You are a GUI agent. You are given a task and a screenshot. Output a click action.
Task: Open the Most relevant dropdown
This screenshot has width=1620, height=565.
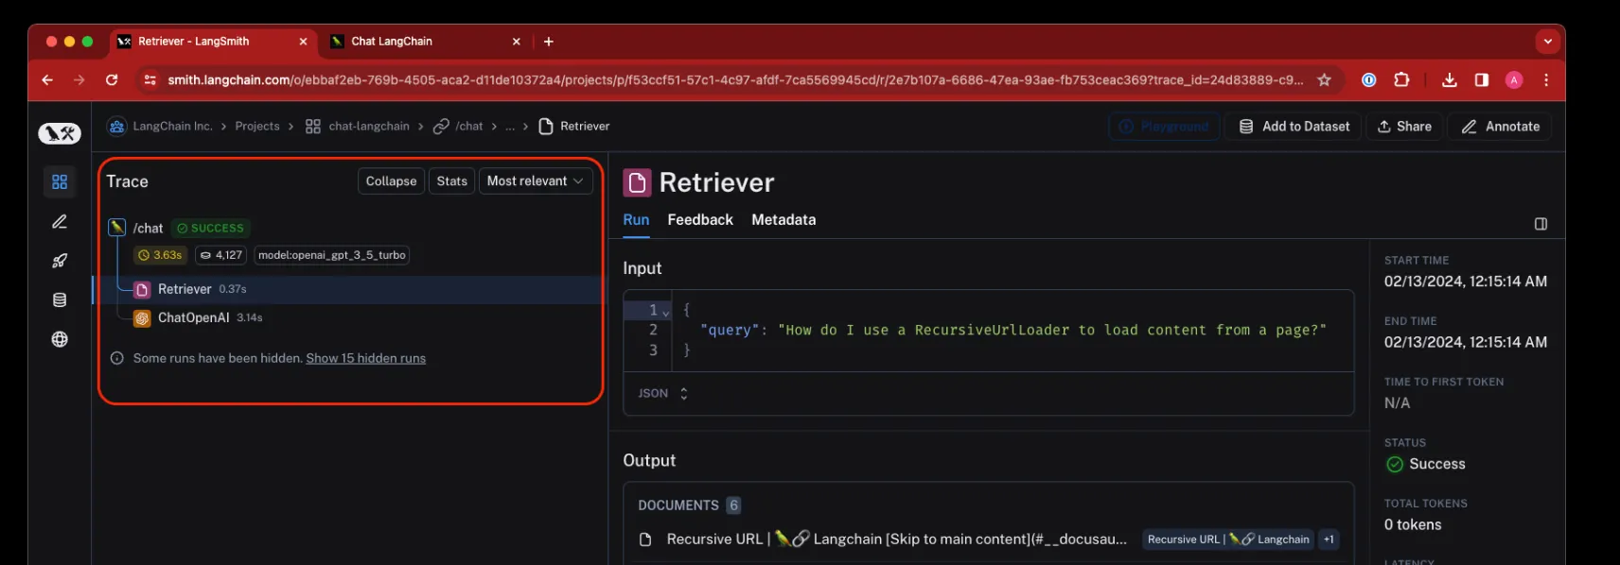pos(536,181)
